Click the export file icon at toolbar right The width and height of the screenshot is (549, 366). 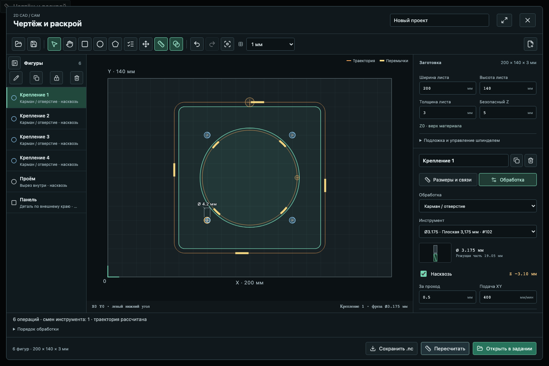coord(530,44)
